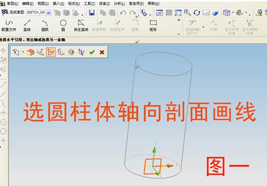Click the wireframe cube display icon
This screenshot has height=186, width=267.
point(227,13)
